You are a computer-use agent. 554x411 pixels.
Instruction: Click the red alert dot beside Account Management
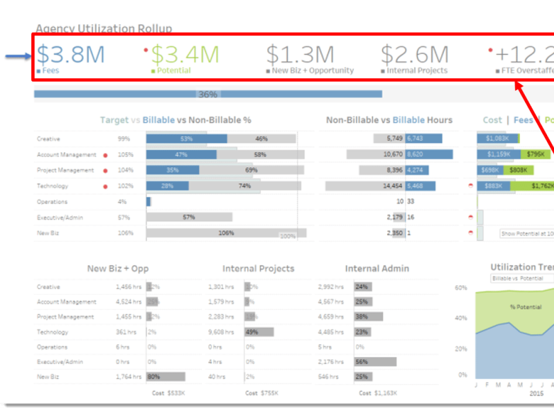pyautogui.click(x=105, y=154)
